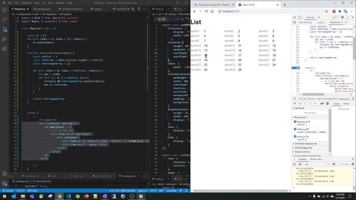356x200 pixels.
Task: Switch to the Watch pane tab
Action: (x=346, y=104)
